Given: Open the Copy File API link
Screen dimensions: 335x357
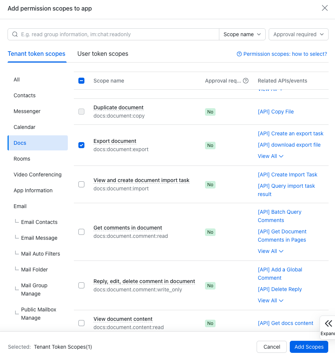Looking at the screenshot, I should click(275, 112).
